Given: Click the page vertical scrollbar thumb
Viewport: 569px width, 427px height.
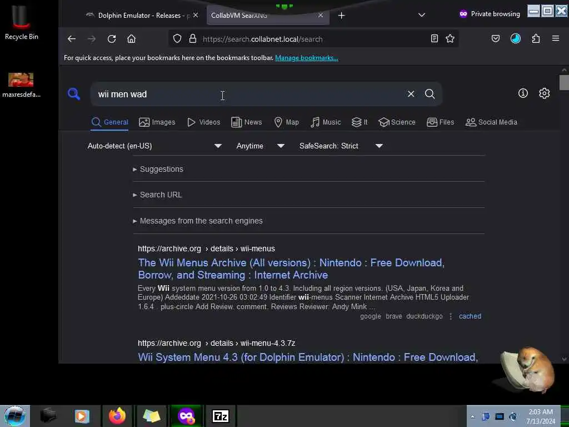Looking at the screenshot, I should coord(563,82).
